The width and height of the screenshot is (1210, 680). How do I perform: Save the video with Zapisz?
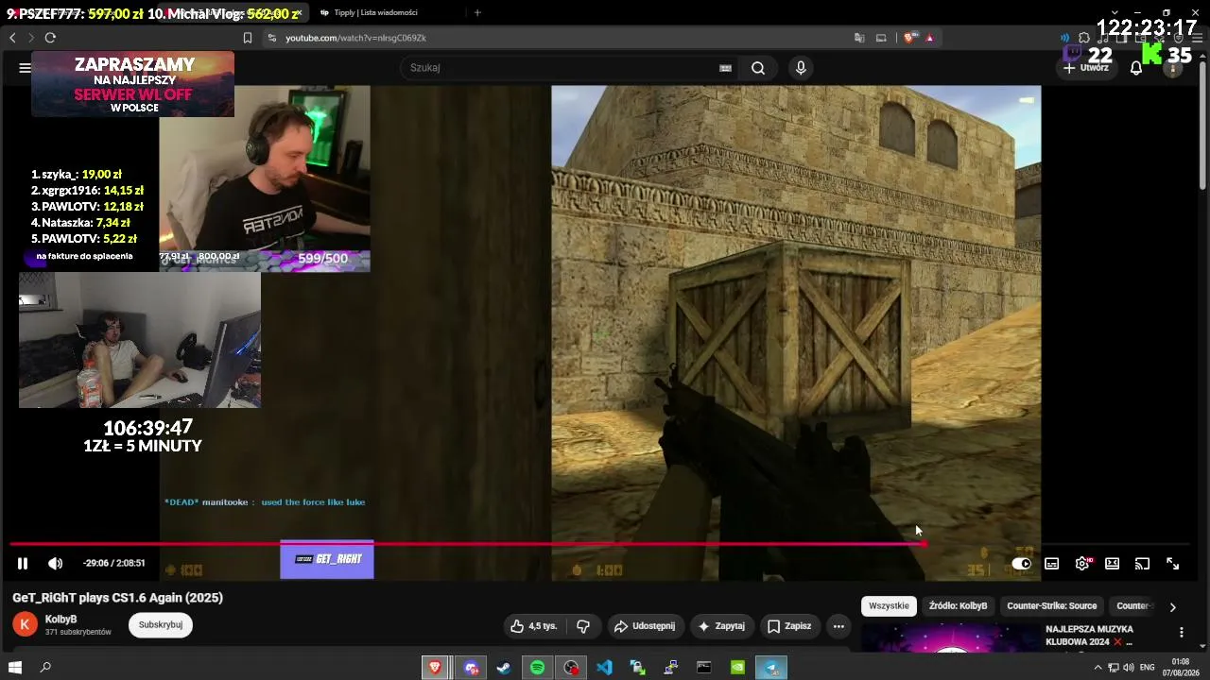click(789, 626)
